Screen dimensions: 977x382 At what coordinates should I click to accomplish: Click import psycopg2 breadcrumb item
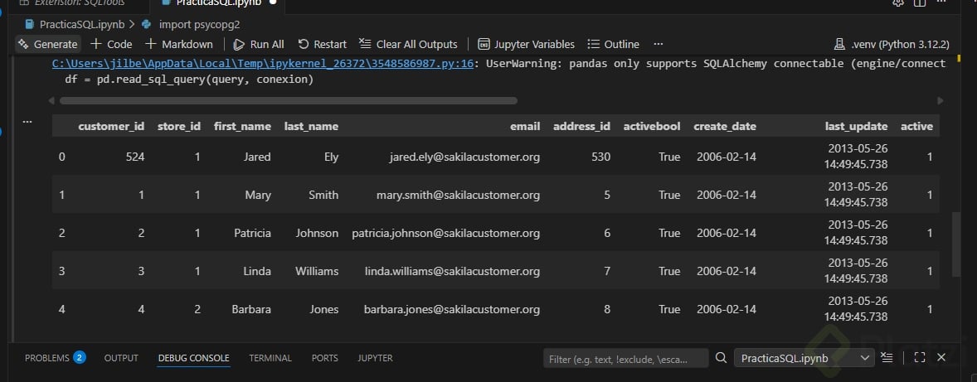pyautogui.click(x=192, y=25)
